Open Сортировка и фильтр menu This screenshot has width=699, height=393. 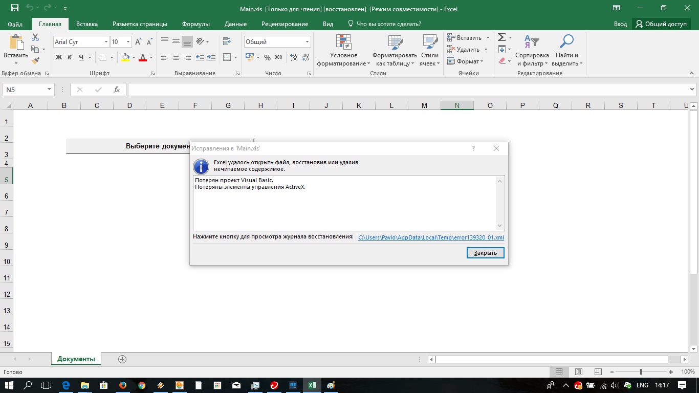tap(532, 50)
